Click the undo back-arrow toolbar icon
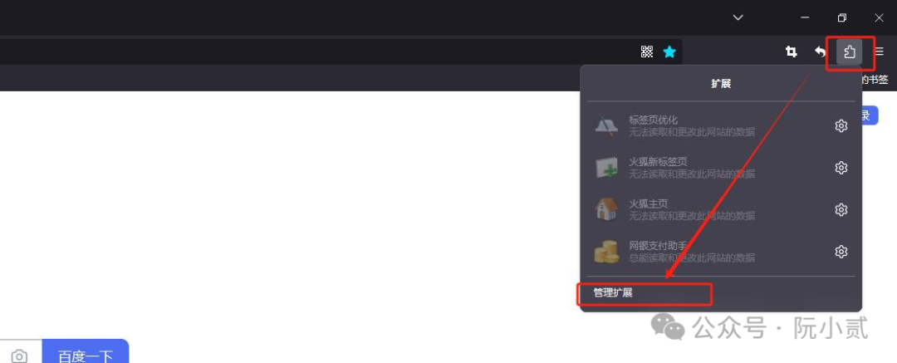897x363 pixels. point(821,52)
